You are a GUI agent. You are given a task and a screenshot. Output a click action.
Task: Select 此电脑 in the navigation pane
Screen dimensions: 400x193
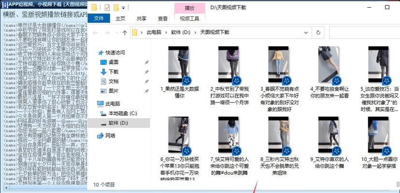[x=113, y=104]
